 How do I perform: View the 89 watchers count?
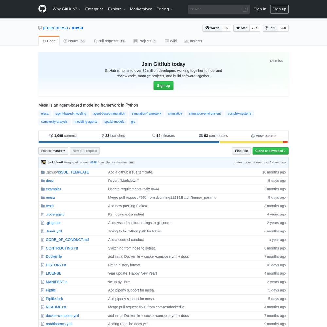(x=226, y=28)
